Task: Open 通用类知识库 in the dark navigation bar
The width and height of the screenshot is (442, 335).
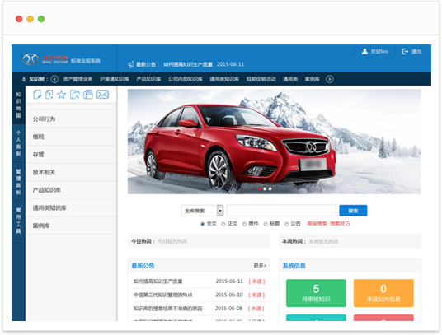Action: pos(224,79)
